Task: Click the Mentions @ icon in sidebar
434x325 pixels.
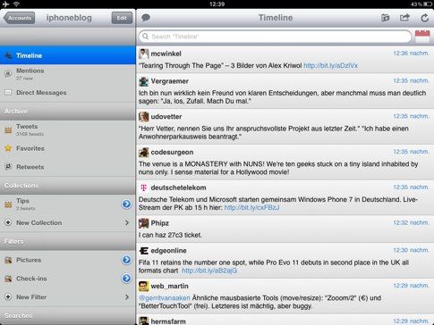Action: coord(8,73)
